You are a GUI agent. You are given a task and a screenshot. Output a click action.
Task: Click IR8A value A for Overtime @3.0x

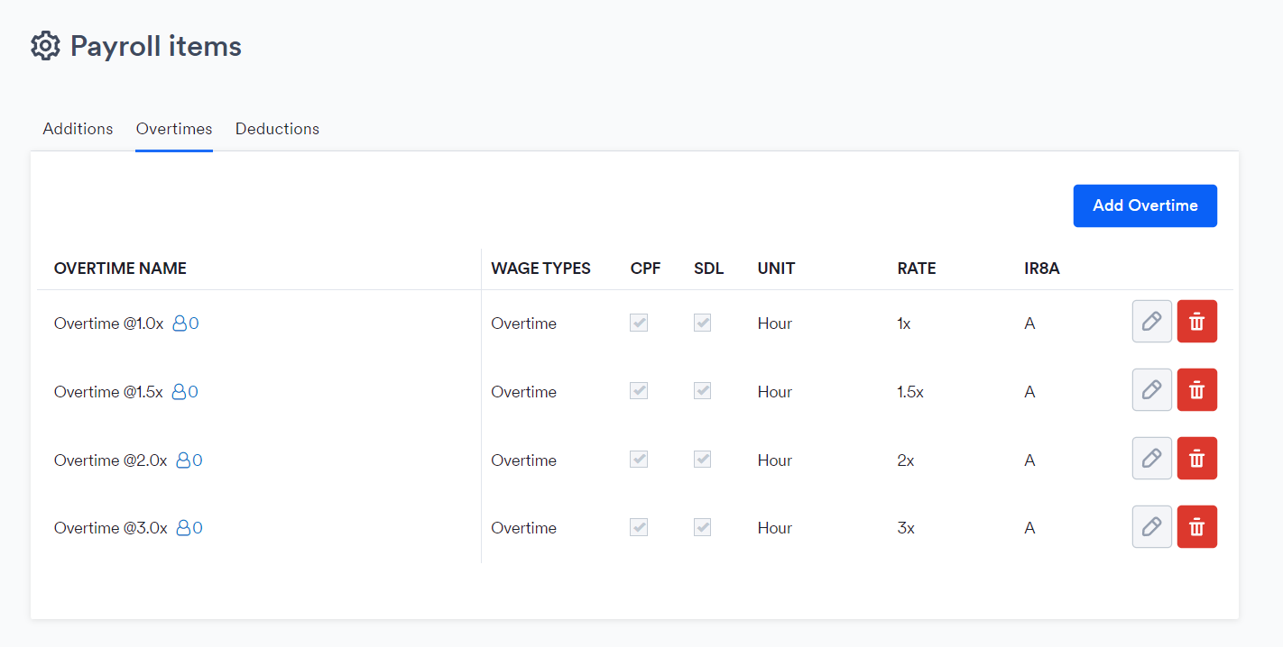click(x=1029, y=528)
